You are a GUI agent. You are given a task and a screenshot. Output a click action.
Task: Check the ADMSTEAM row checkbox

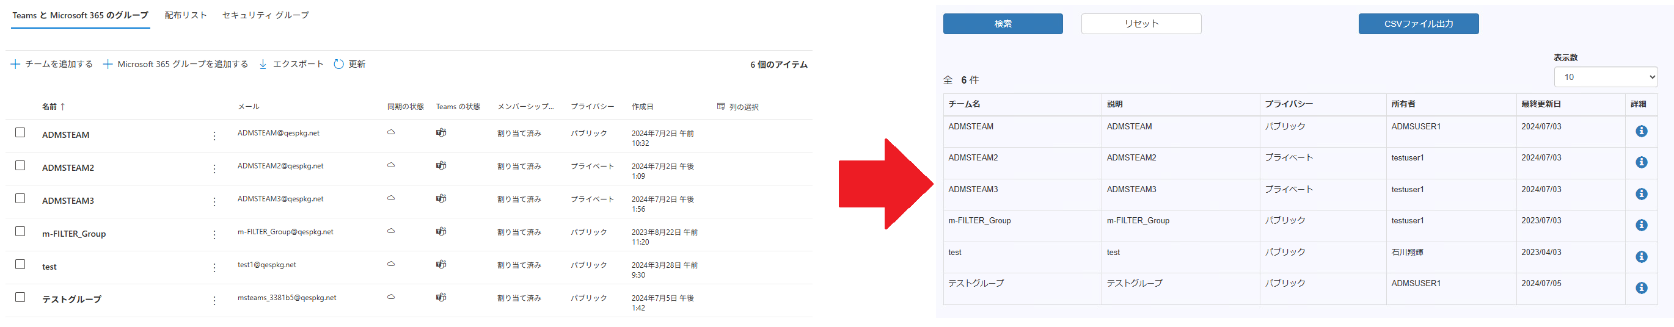point(20,132)
